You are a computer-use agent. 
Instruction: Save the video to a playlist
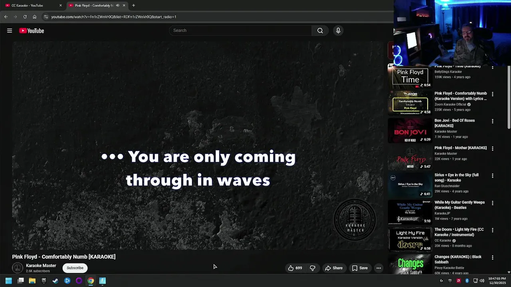click(x=360, y=268)
